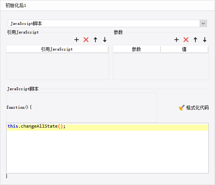Click the JavaScript脚本 combo box field
Image resolution: width=215 pixels, height=185 pixels.
[x=104, y=23]
